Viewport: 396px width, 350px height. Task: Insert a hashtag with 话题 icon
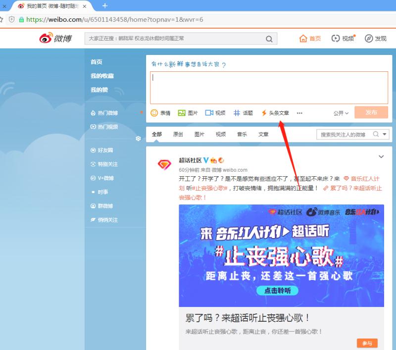pos(237,113)
